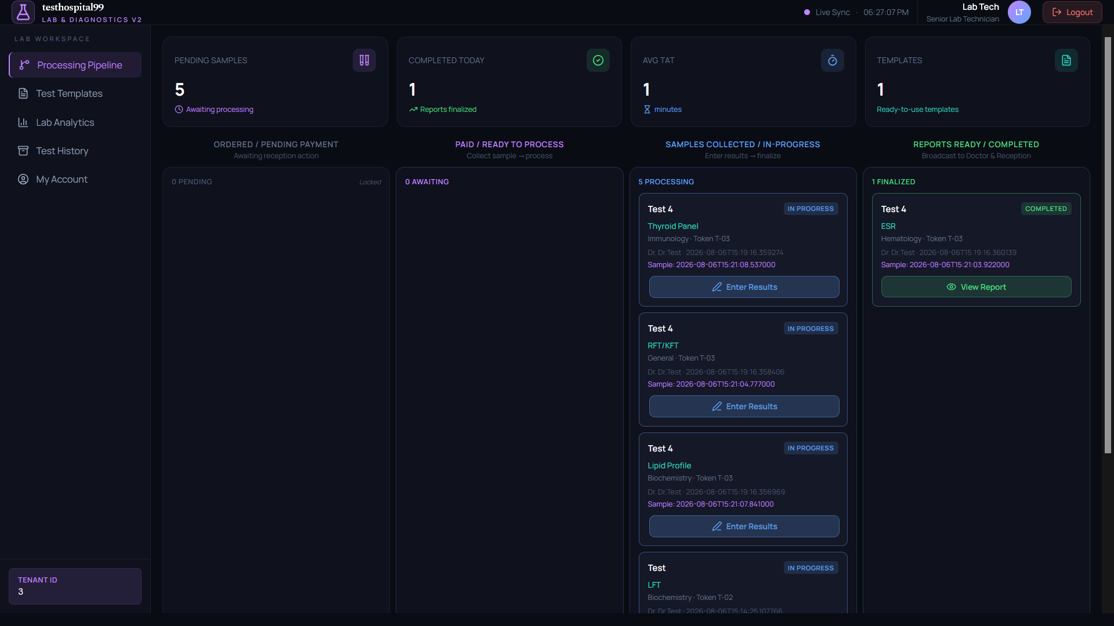Click the Pending Samples test tubes icon
Viewport: 1114px width, 626px height.
click(364, 60)
